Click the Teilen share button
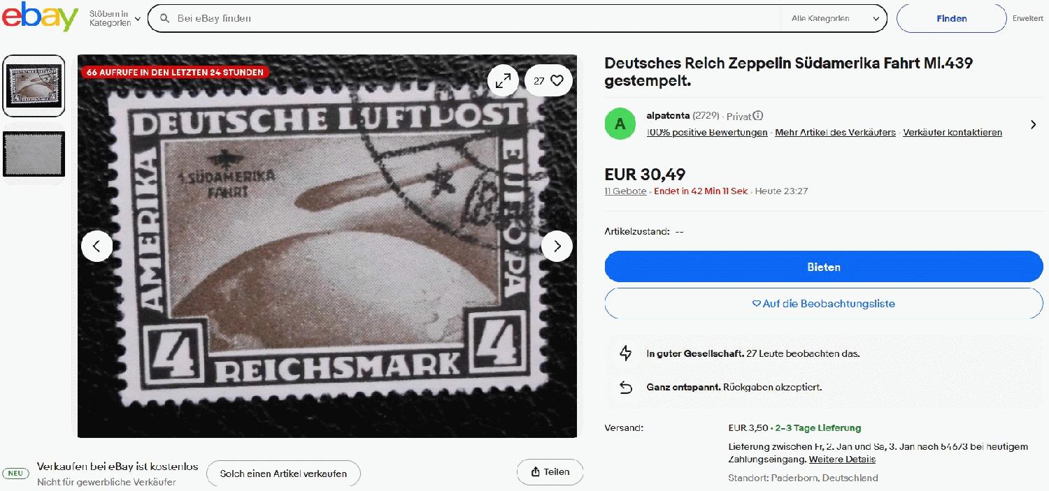Image resolution: width=1049 pixels, height=491 pixels. tap(550, 472)
